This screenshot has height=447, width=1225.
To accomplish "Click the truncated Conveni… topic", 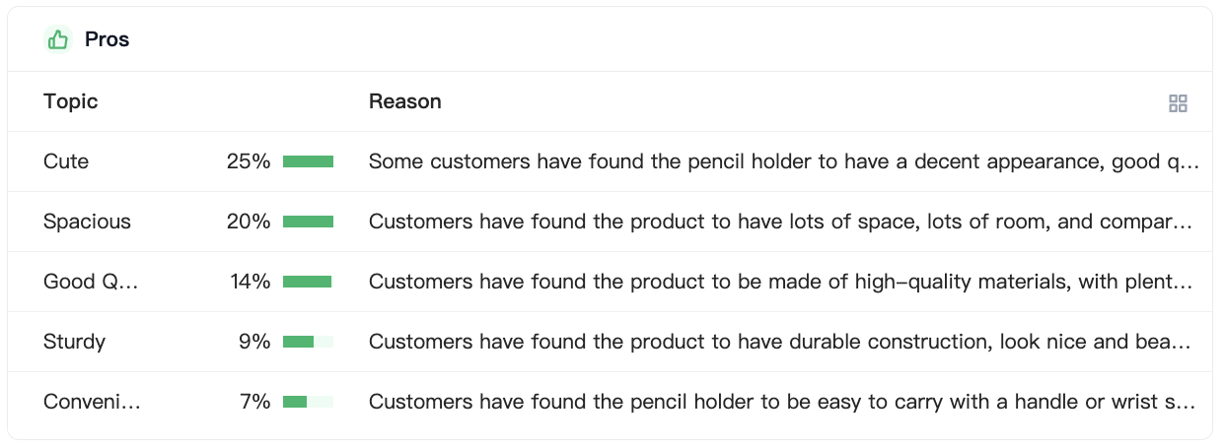I will point(92,402).
